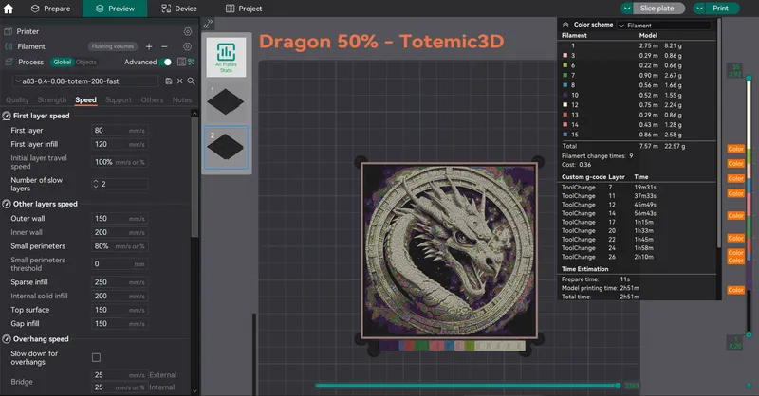Click the horizontal move slider handle
The width and height of the screenshot is (759, 396).
tap(618, 386)
